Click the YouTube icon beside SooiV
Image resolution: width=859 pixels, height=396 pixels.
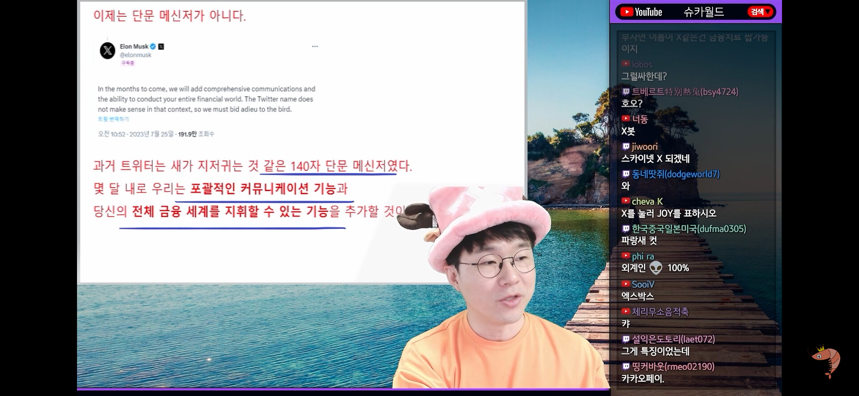click(x=625, y=284)
